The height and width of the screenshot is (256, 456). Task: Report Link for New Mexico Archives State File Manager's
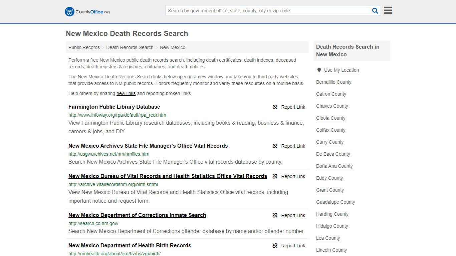[293, 146]
